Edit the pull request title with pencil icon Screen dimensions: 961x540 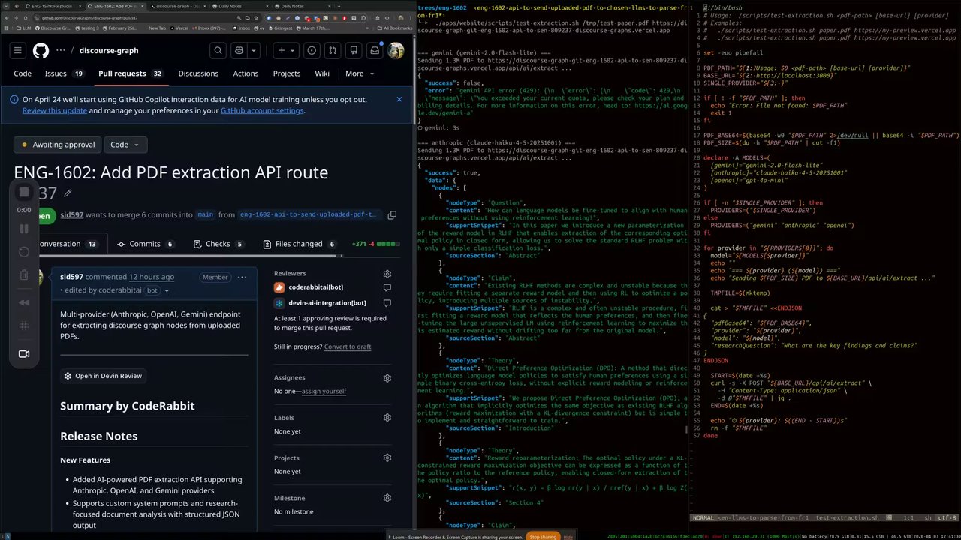coord(68,193)
